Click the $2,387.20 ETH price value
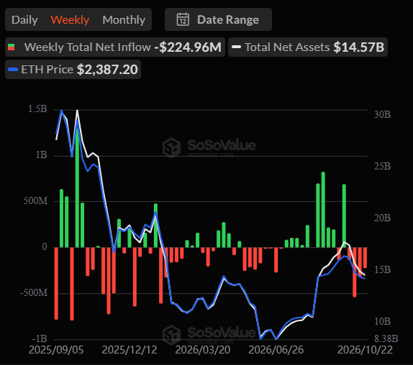The width and height of the screenshot is (413, 365). tap(107, 70)
